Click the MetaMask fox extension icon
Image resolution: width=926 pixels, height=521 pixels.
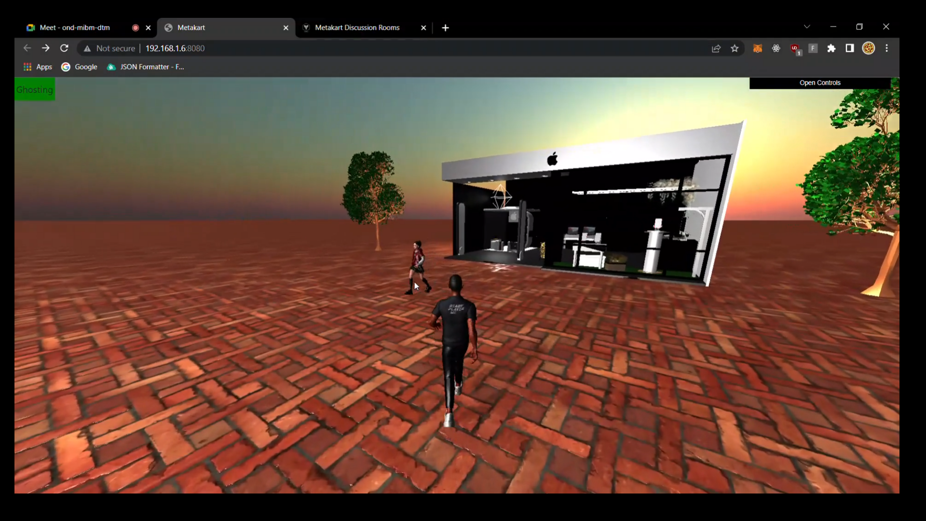pos(757,48)
